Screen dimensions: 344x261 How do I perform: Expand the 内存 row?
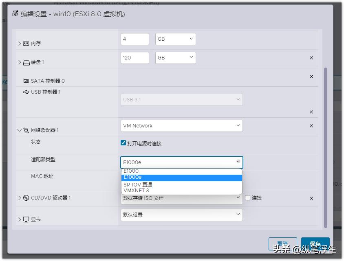[x=20, y=44]
